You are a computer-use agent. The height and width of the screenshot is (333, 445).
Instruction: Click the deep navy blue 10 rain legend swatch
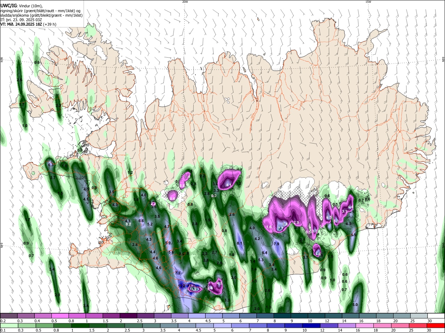[x=311, y=326]
